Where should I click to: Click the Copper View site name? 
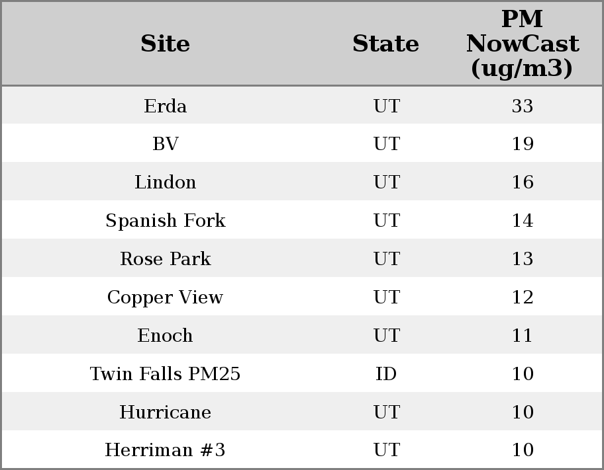point(166,297)
